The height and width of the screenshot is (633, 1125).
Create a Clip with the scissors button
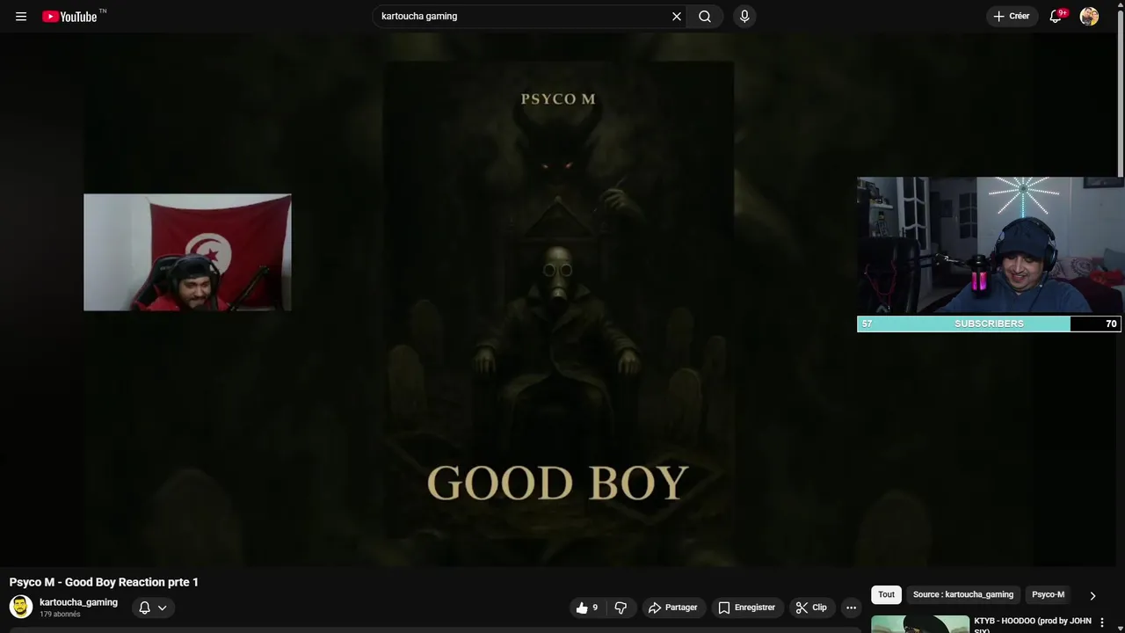pos(811,608)
